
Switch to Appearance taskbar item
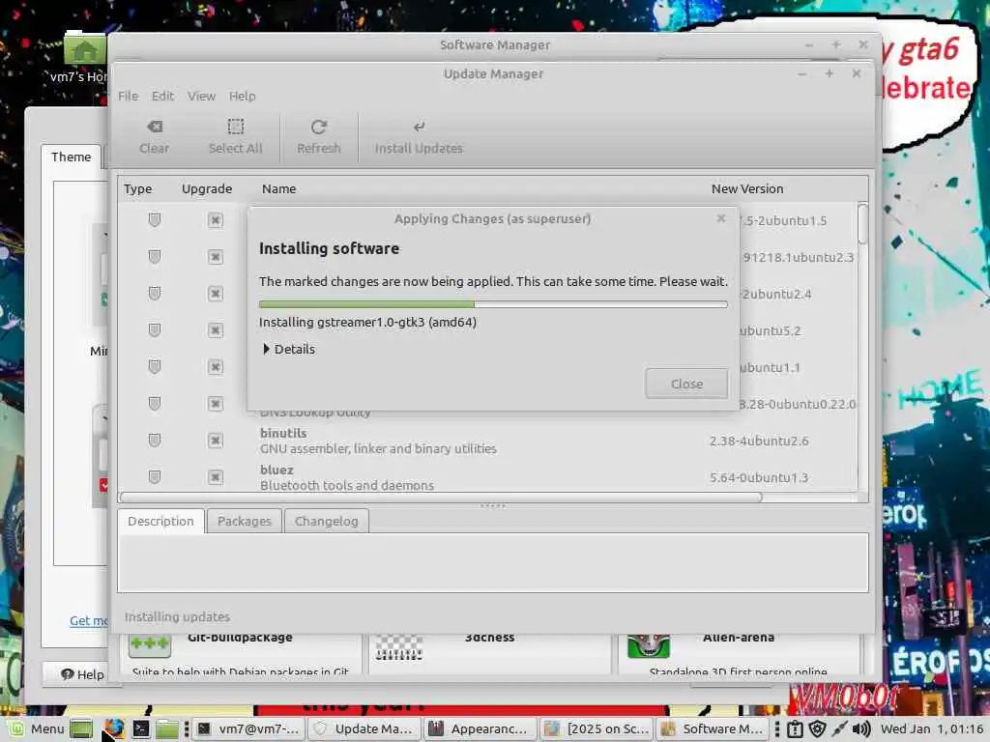click(x=480, y=728)
